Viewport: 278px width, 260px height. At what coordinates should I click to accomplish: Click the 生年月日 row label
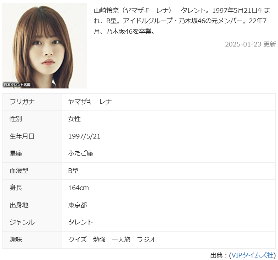22,136
